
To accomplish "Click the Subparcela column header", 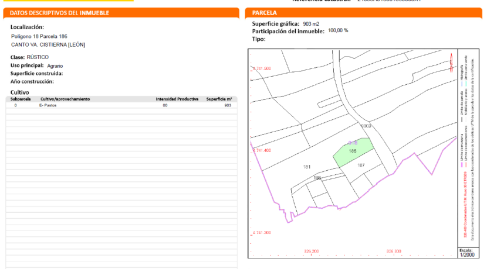I will (21, 99).
